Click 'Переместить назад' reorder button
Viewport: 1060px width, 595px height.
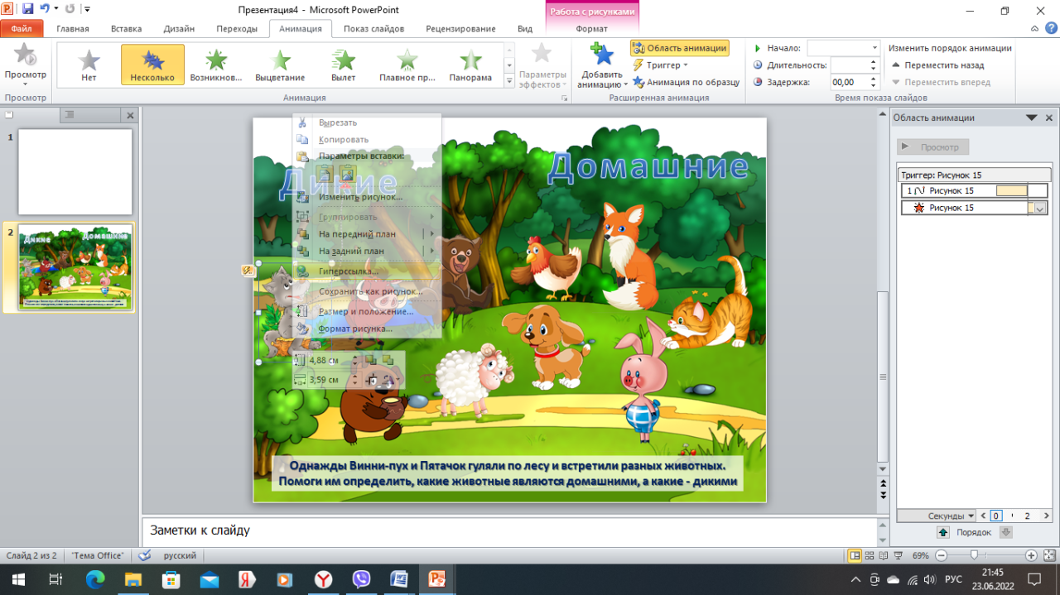[938, 65]
